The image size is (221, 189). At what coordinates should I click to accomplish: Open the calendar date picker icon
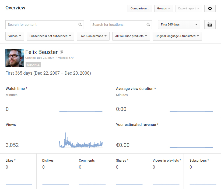coord(210,25)
